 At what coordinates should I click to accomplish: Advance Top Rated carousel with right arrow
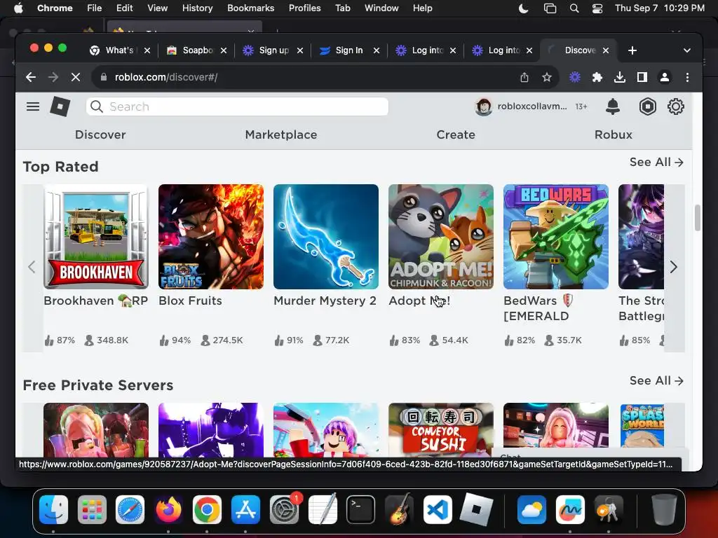(674, 267)
